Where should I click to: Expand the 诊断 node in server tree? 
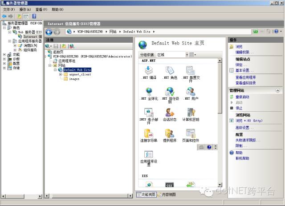pyautogui.click(x=4, y=59)
